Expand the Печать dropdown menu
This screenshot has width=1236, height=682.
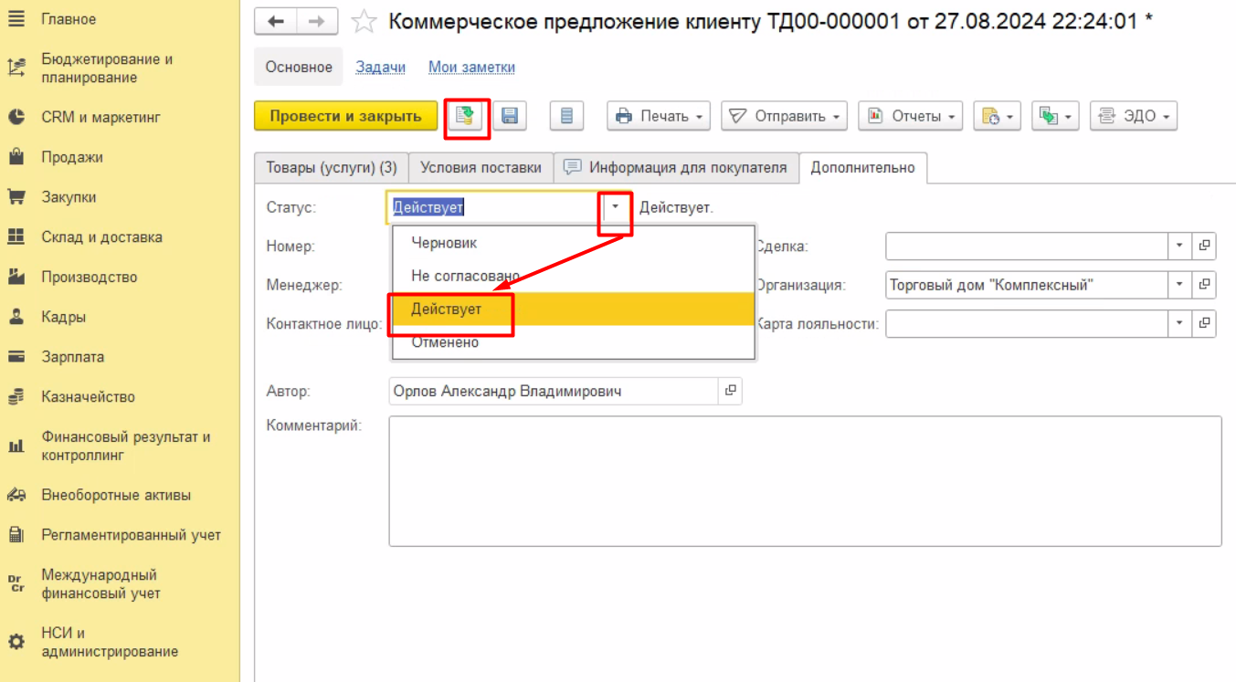[x=661, y=116]
